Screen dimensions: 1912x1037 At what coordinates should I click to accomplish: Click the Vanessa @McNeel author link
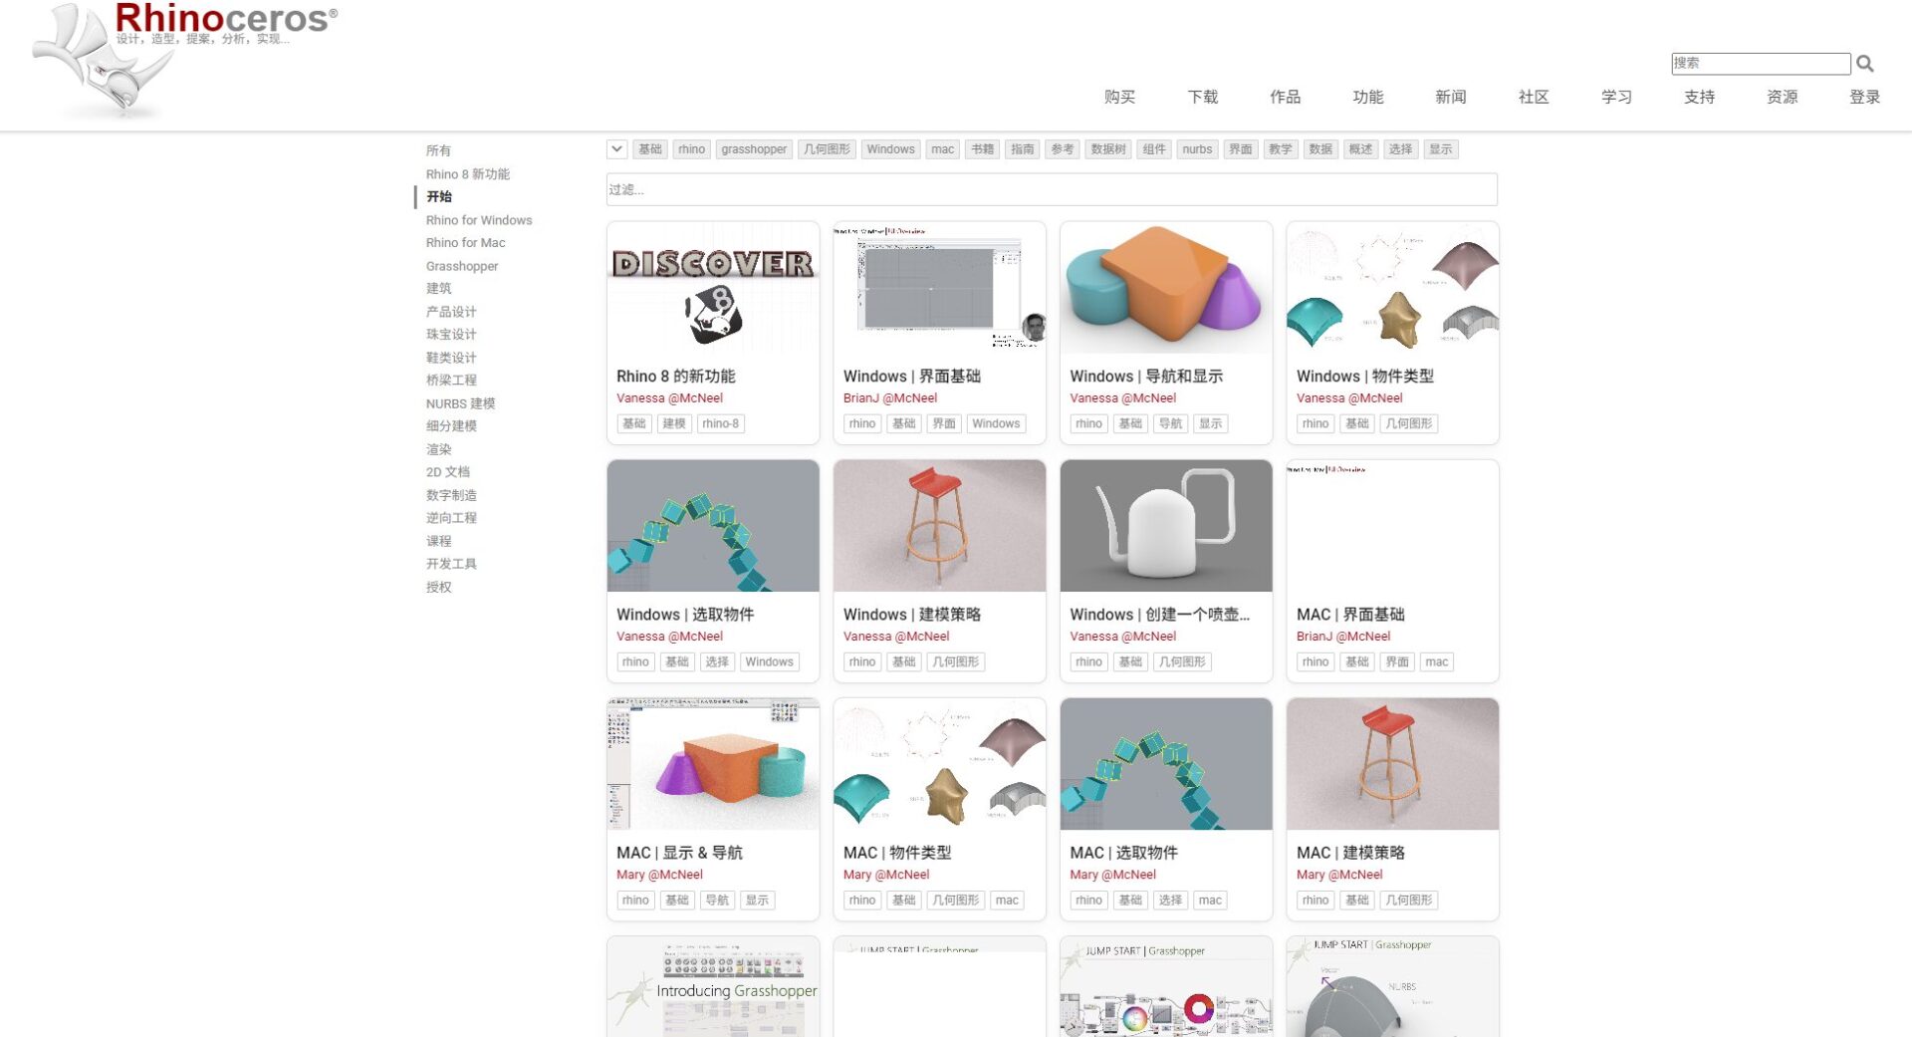[x=669, y=397]
